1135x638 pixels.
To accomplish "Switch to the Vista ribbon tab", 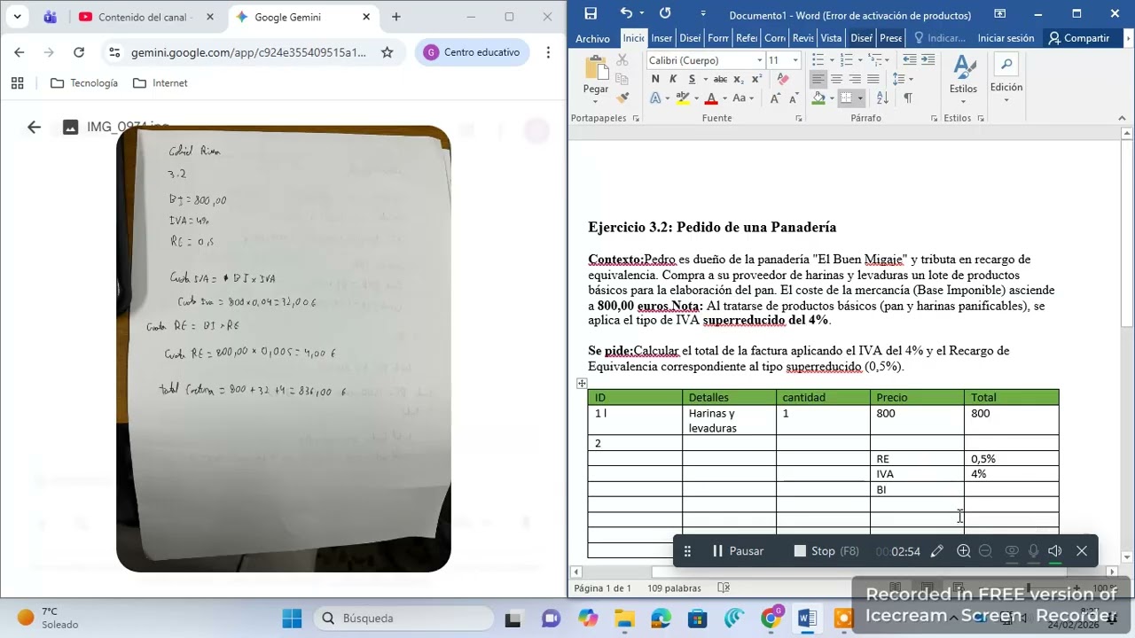I will [831, 38].
